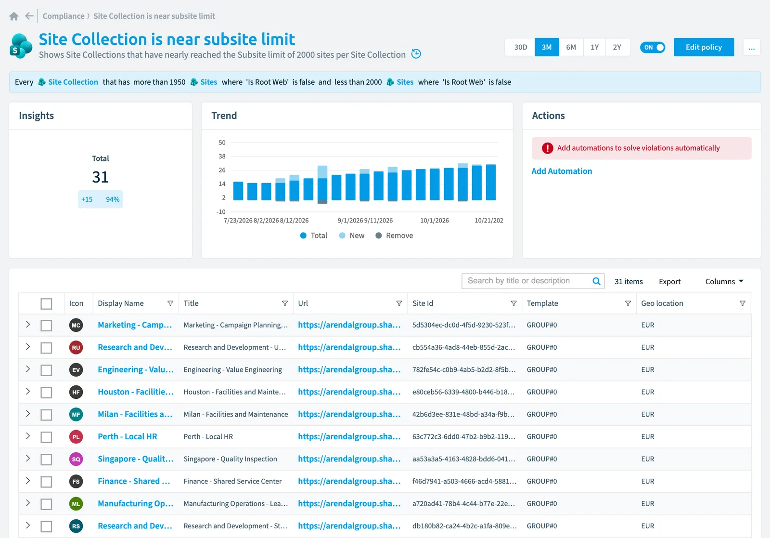The width and height of the screenshot is (770, 538).
Task: Select the 3M time range
Action: click(x=547, y=47)
